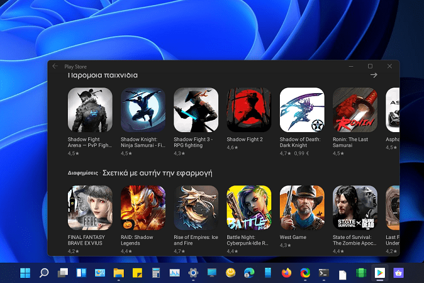Go back using Play Store back arrow
This screenshot has height=283, width=424.
pyautogui.click(x=55, y=66)
